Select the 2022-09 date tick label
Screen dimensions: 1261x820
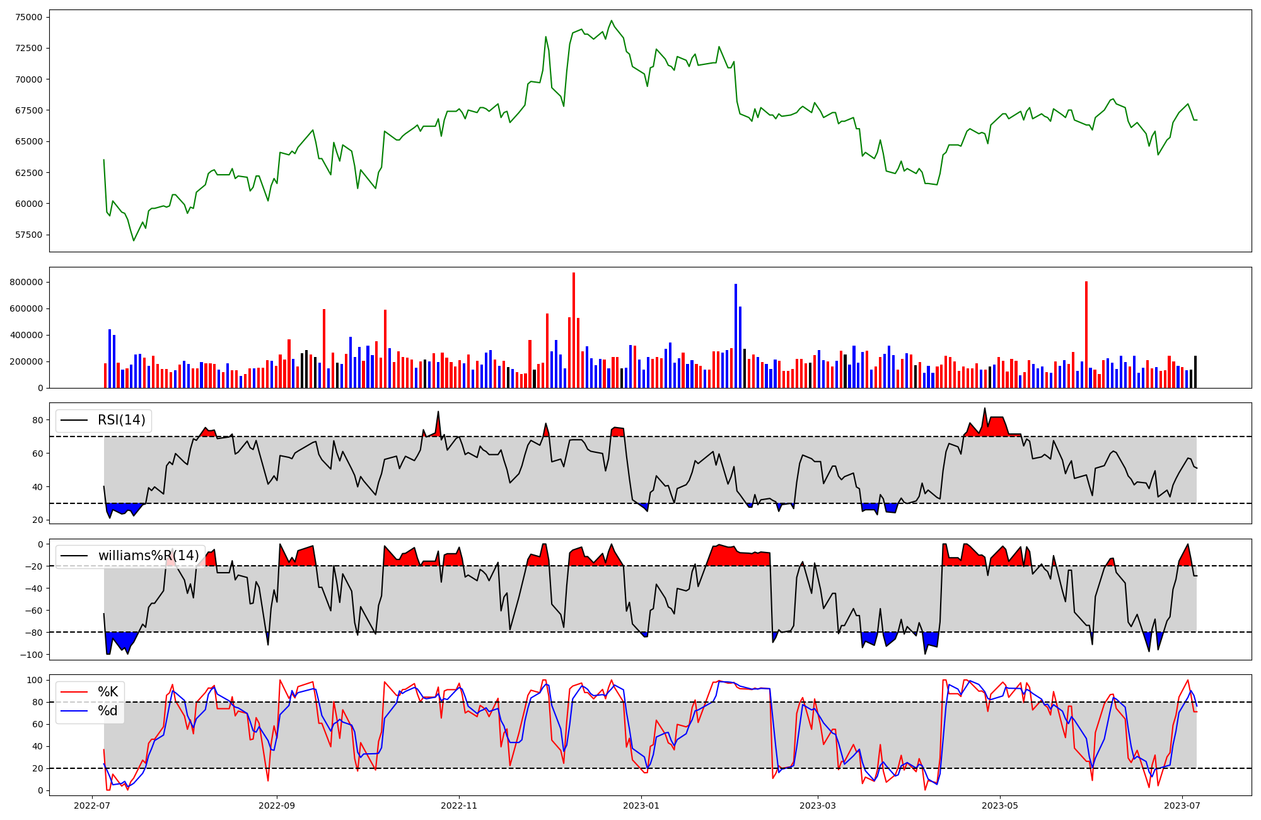click(277, 805)
